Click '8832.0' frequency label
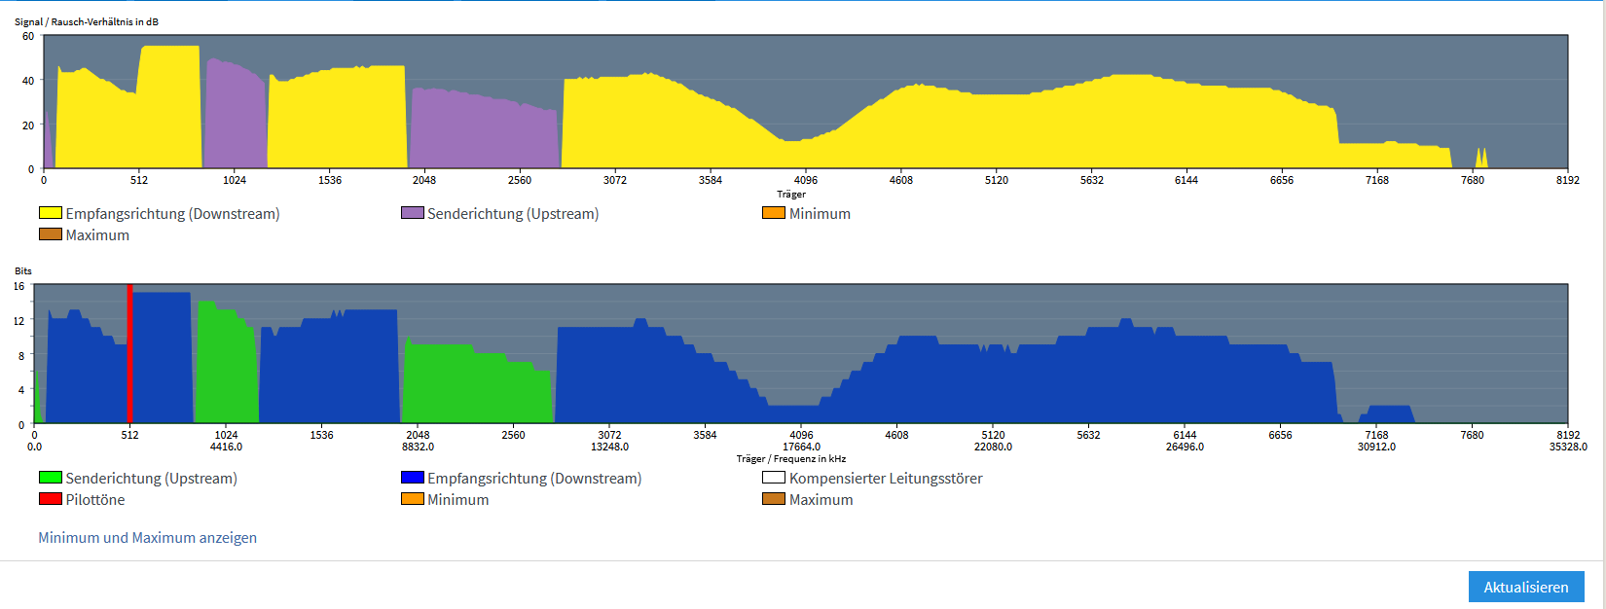The width and height of the screenshot is (1606, 609). pyautogui.click(x=418, y=448)
